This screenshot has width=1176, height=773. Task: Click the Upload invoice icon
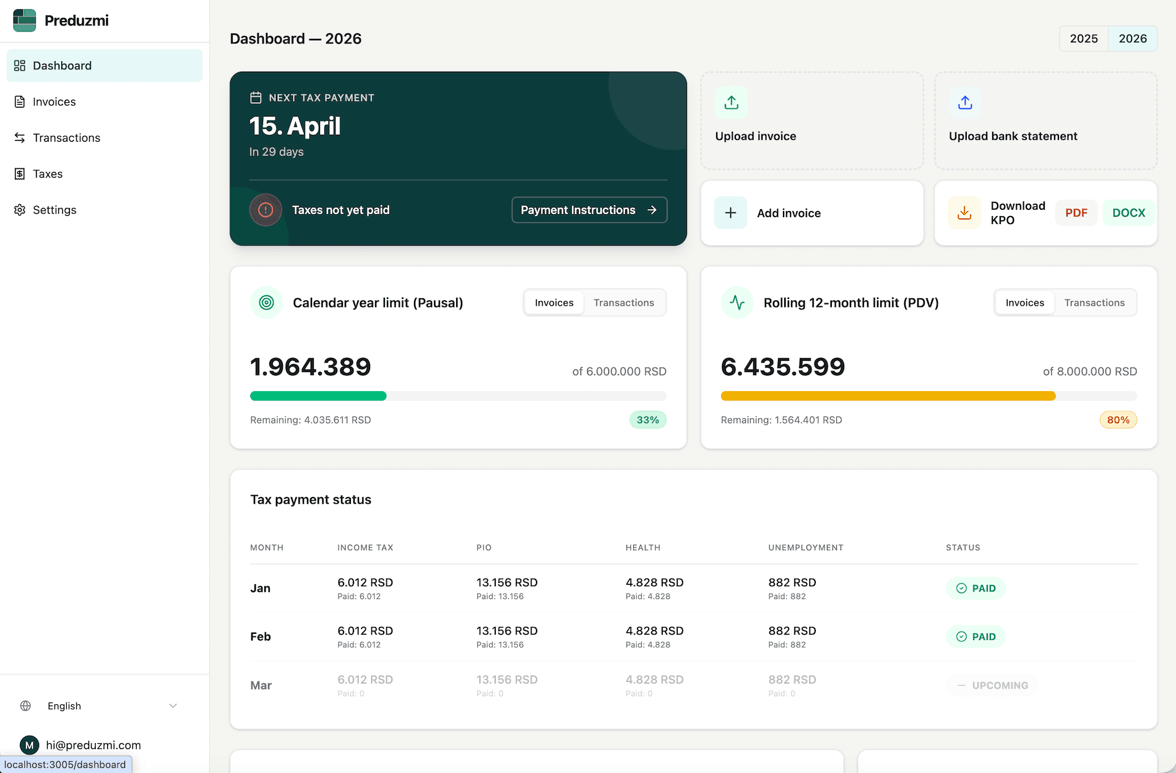coord(731,101)
